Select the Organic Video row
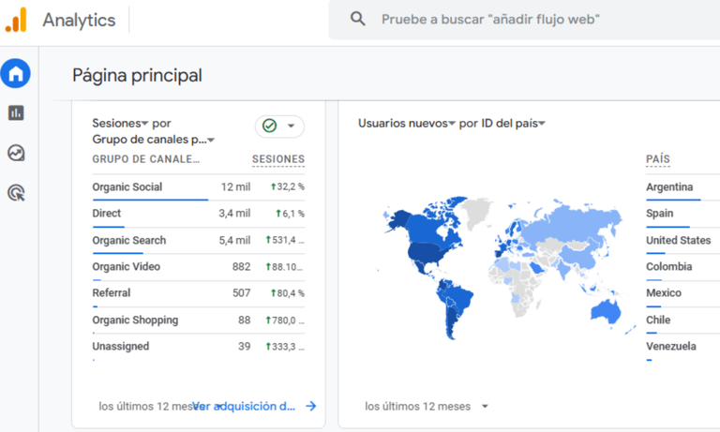 click(199, 267)
